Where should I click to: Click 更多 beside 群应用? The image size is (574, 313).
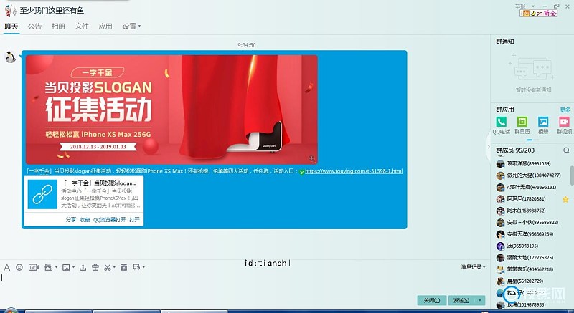(565, 110)
